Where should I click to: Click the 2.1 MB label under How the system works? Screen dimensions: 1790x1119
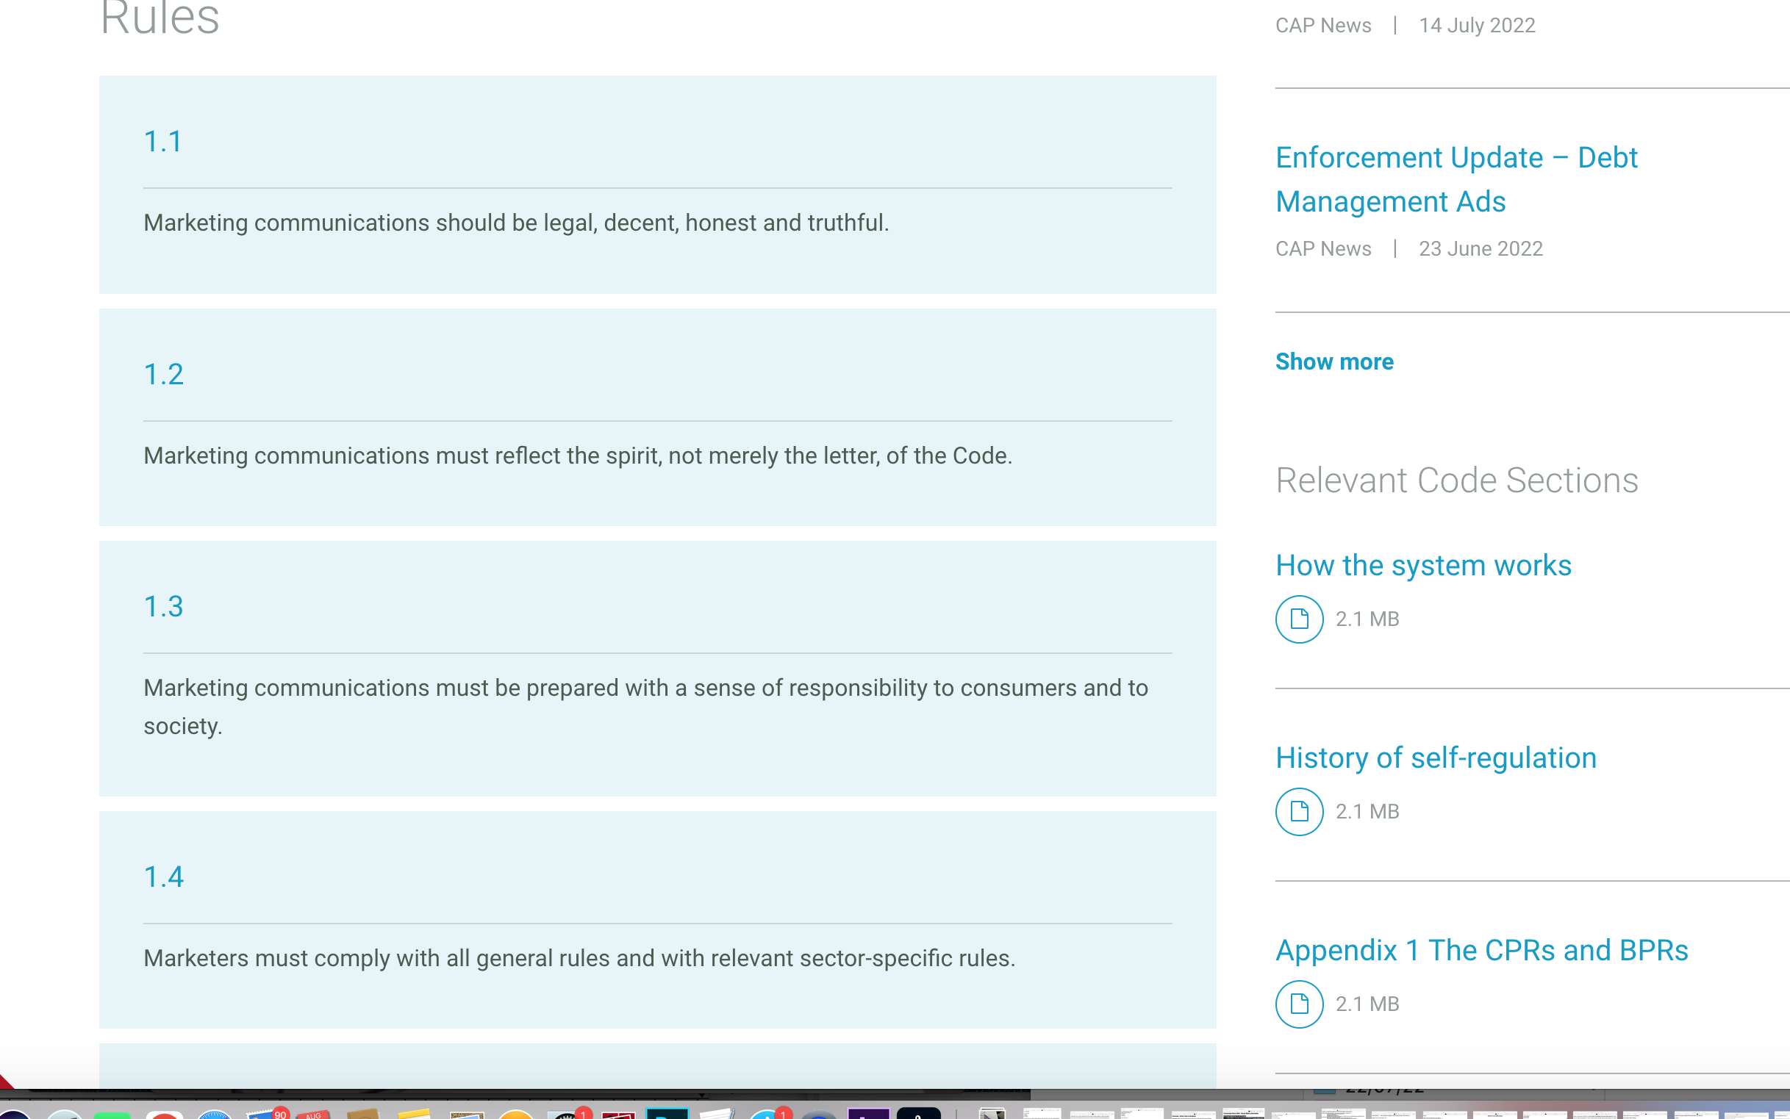click(x=1367, y=619)
